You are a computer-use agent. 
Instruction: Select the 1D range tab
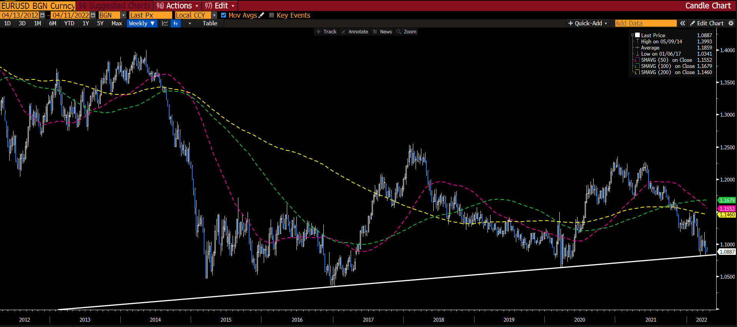pos(7,23)
